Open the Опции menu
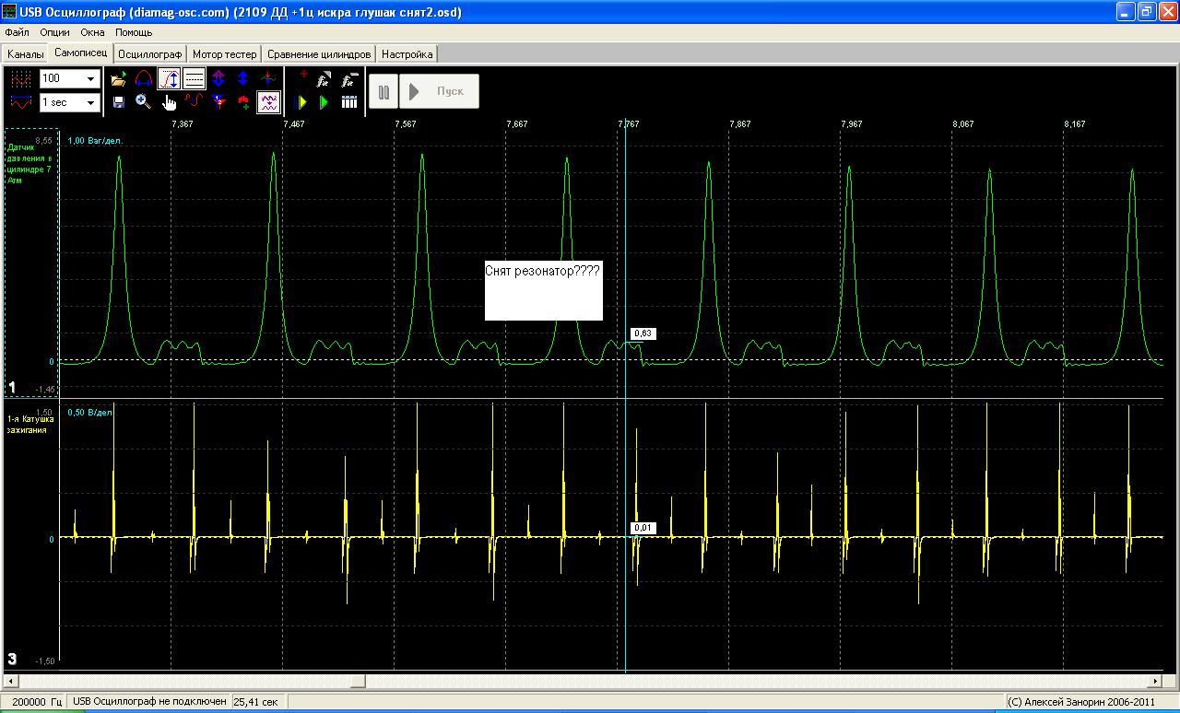This screenshot has height=713, width=1180. point(55,32)
